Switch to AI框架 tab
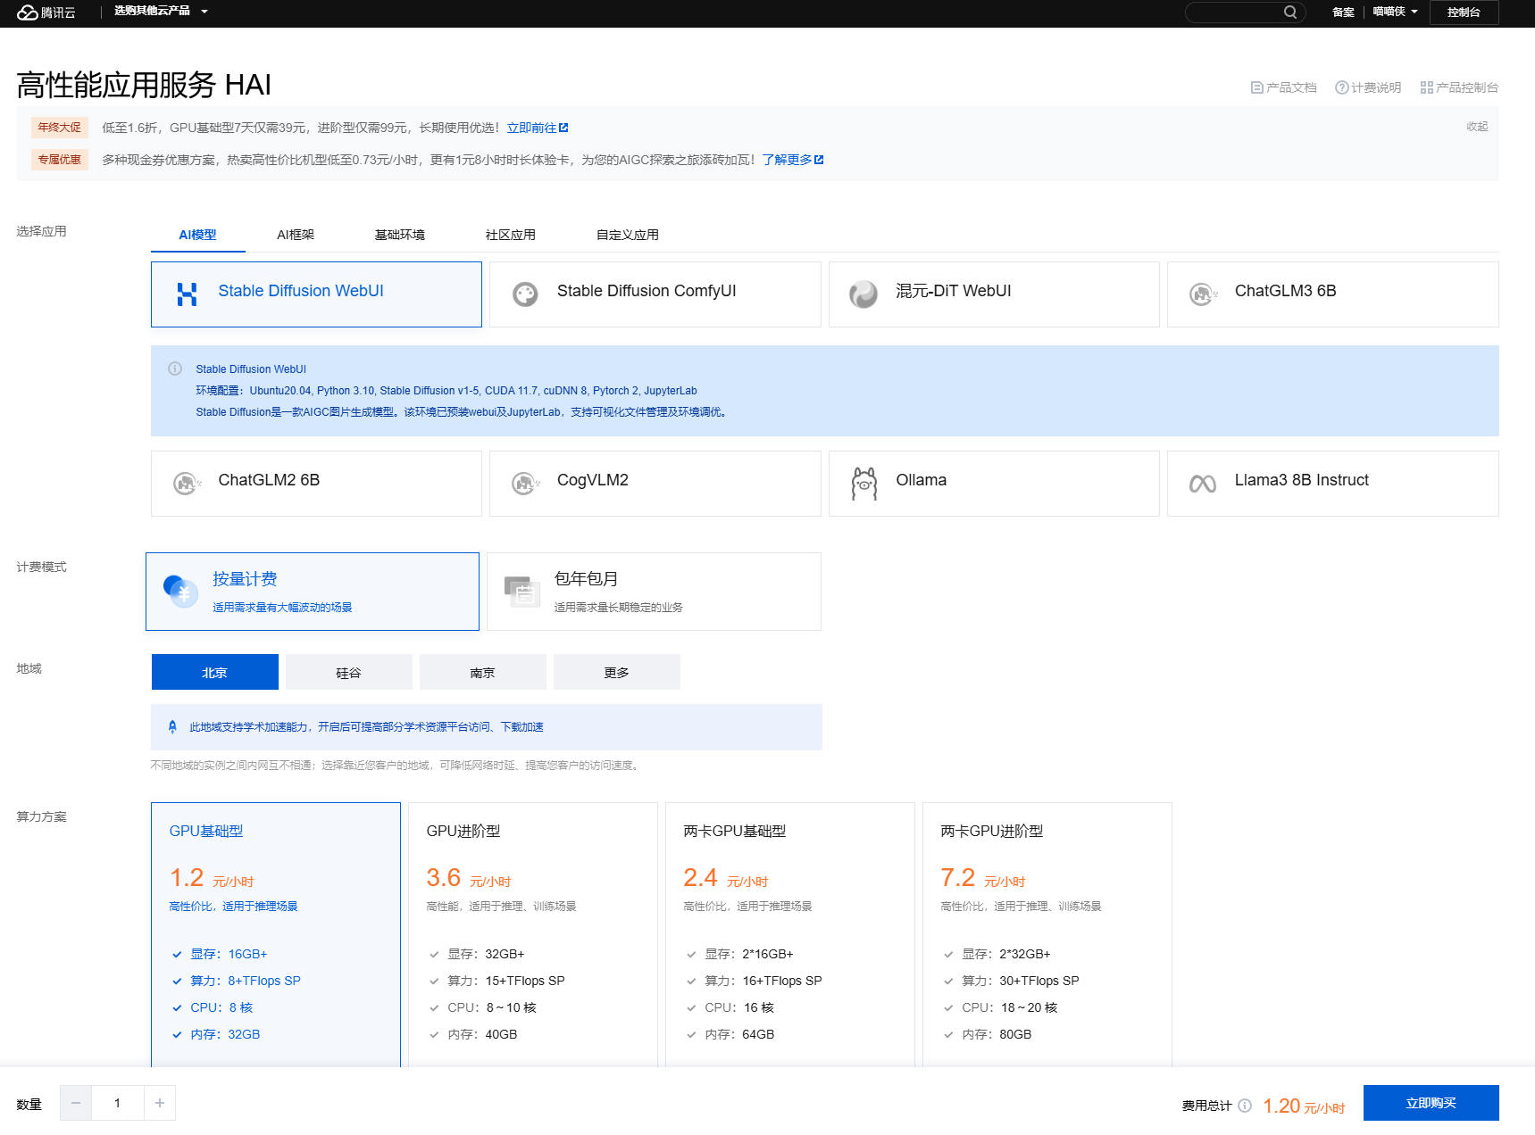Screen dimensions: 1535x1135 (x=296, y=235)
